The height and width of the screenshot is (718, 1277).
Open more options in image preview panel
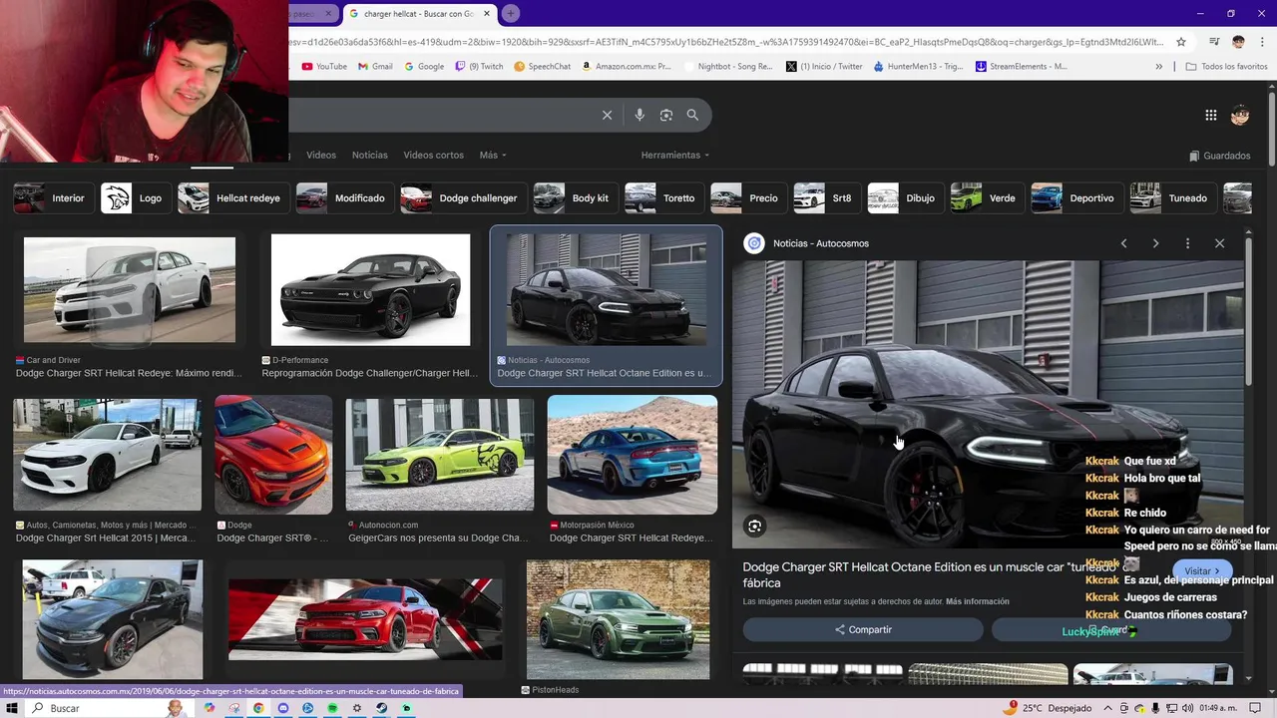1187,243
